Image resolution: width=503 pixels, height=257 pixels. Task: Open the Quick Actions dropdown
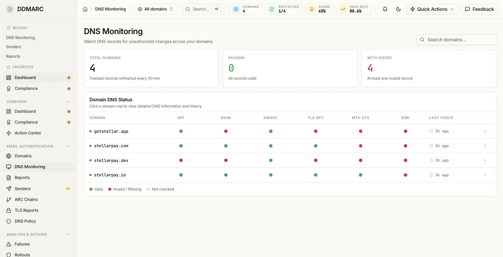(432, 9)
